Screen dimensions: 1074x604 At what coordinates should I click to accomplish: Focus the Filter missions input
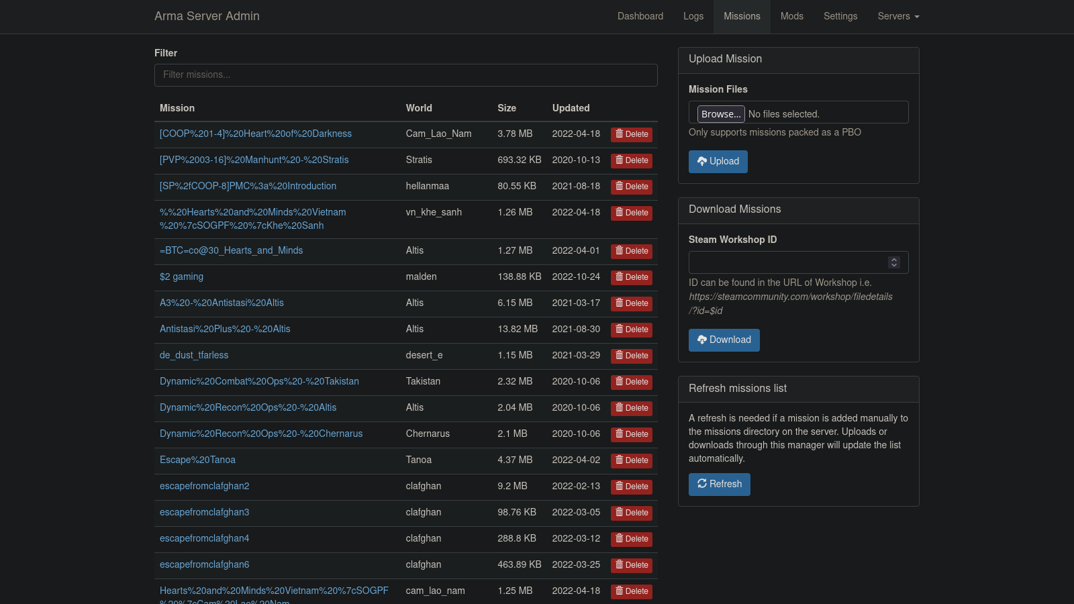[406, 75]
